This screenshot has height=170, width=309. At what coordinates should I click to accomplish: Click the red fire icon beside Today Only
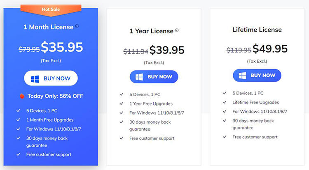coord(22,96)
